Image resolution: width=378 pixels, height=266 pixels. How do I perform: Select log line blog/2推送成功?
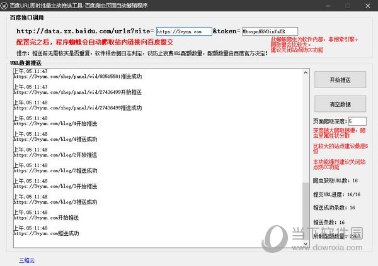click(55, 170)
